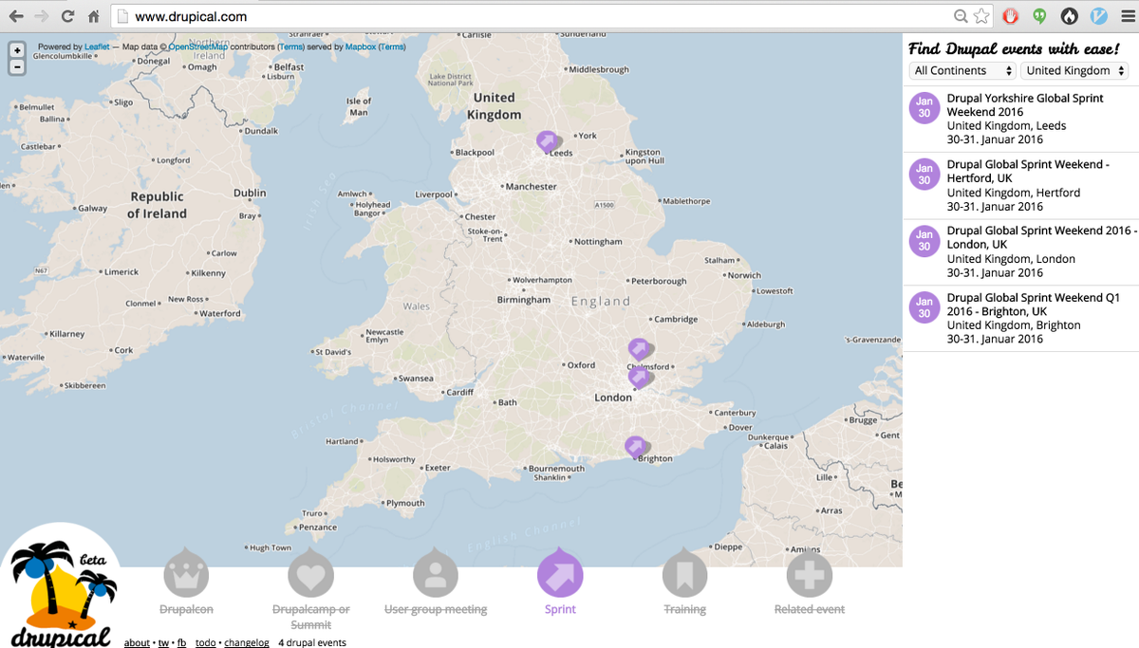1139x648 pixels.
Task: Click the magnifier icon in address bar
Action: click(962, 16)
